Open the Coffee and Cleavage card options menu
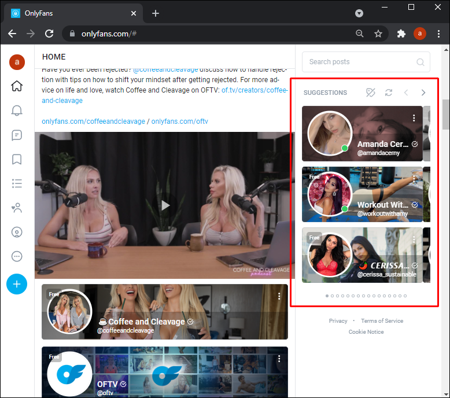Viewport: 450px width, 398px height. pyautogui.click(x=279, y=296)
